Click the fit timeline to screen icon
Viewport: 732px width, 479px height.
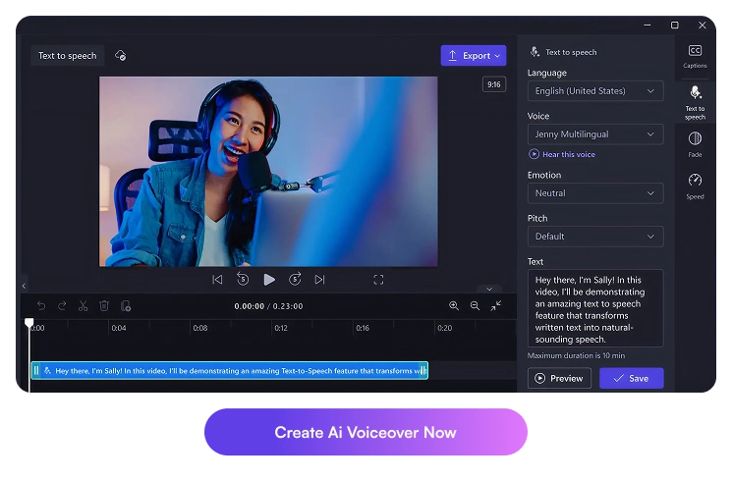tap(496, 306)
